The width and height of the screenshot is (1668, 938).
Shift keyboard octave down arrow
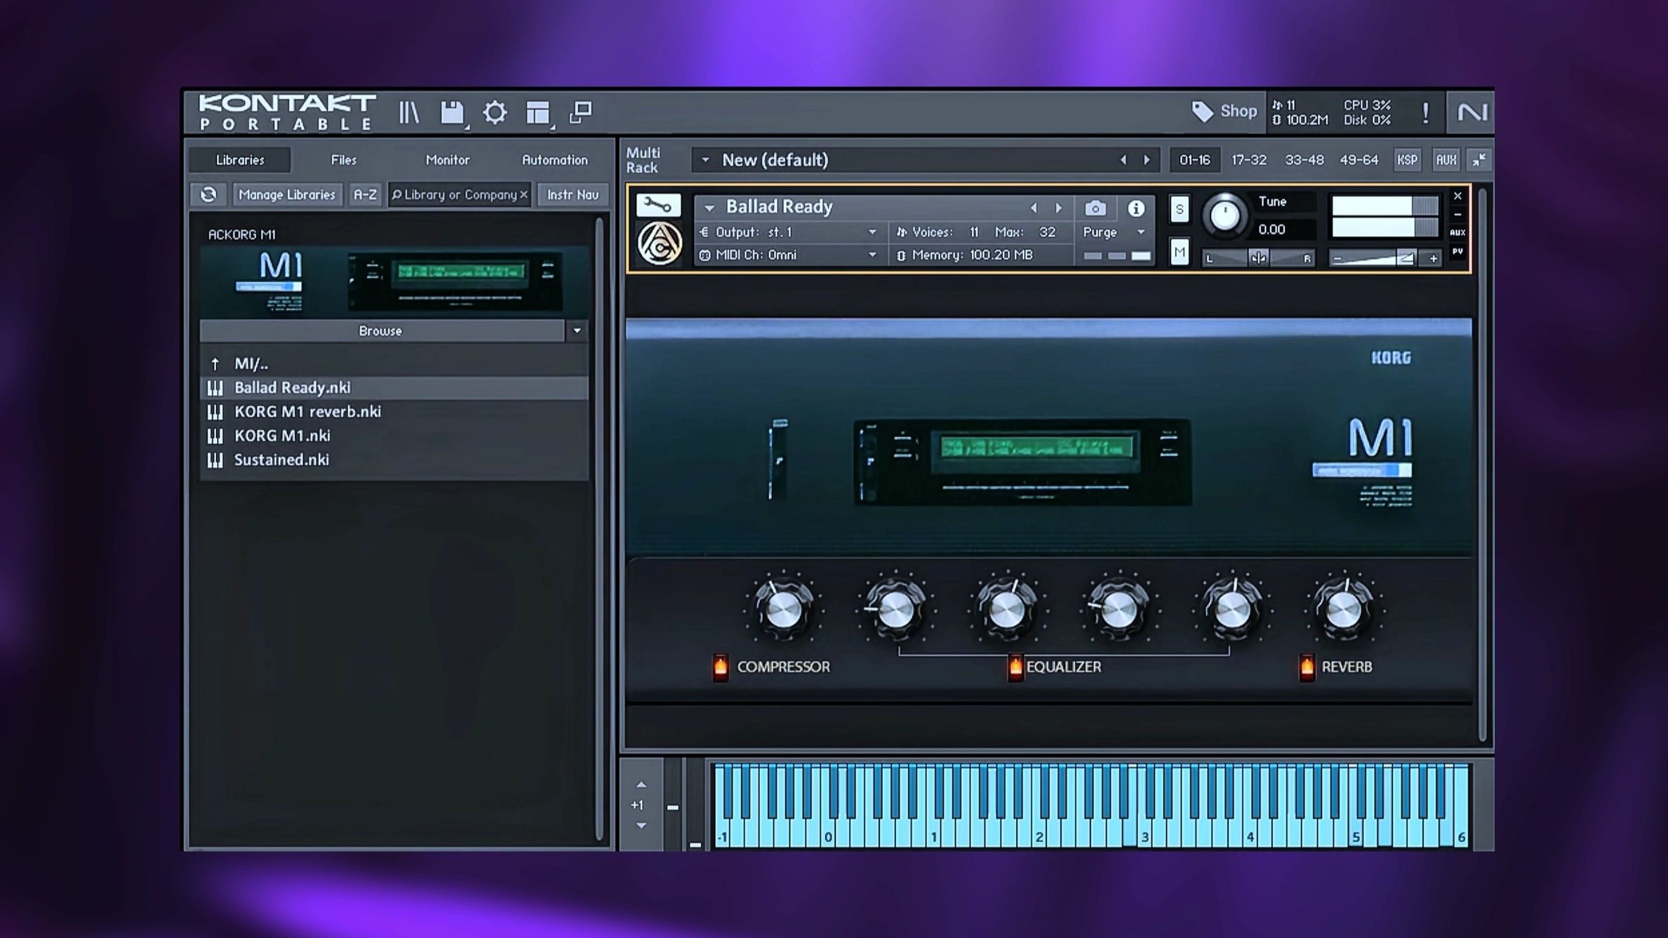click(641, 826)
